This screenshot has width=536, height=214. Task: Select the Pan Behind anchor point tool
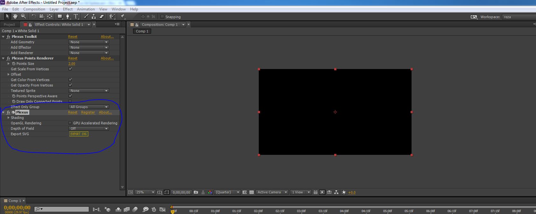point(50,17)
